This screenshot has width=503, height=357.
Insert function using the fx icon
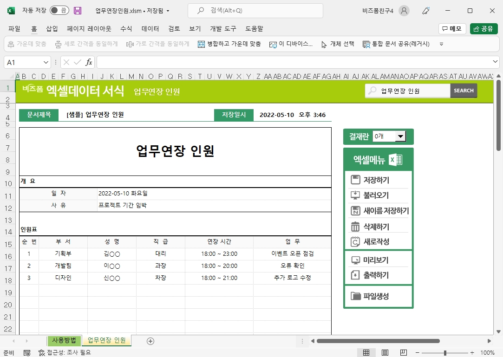(89, 62)
